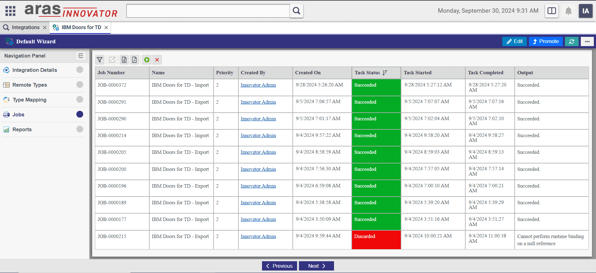
Task: Click the Remote Types status circle
Action: click(80, 84)
